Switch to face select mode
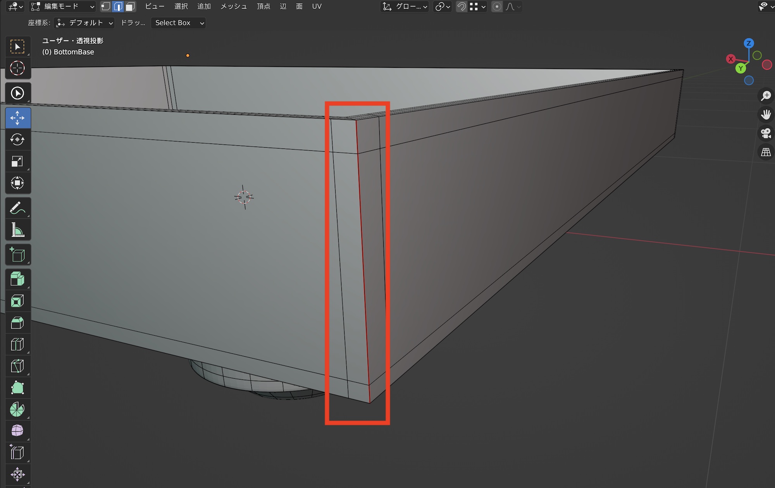The width and height of the screenshot is (775, 488). pyautogui.click(x=131, y=7)
